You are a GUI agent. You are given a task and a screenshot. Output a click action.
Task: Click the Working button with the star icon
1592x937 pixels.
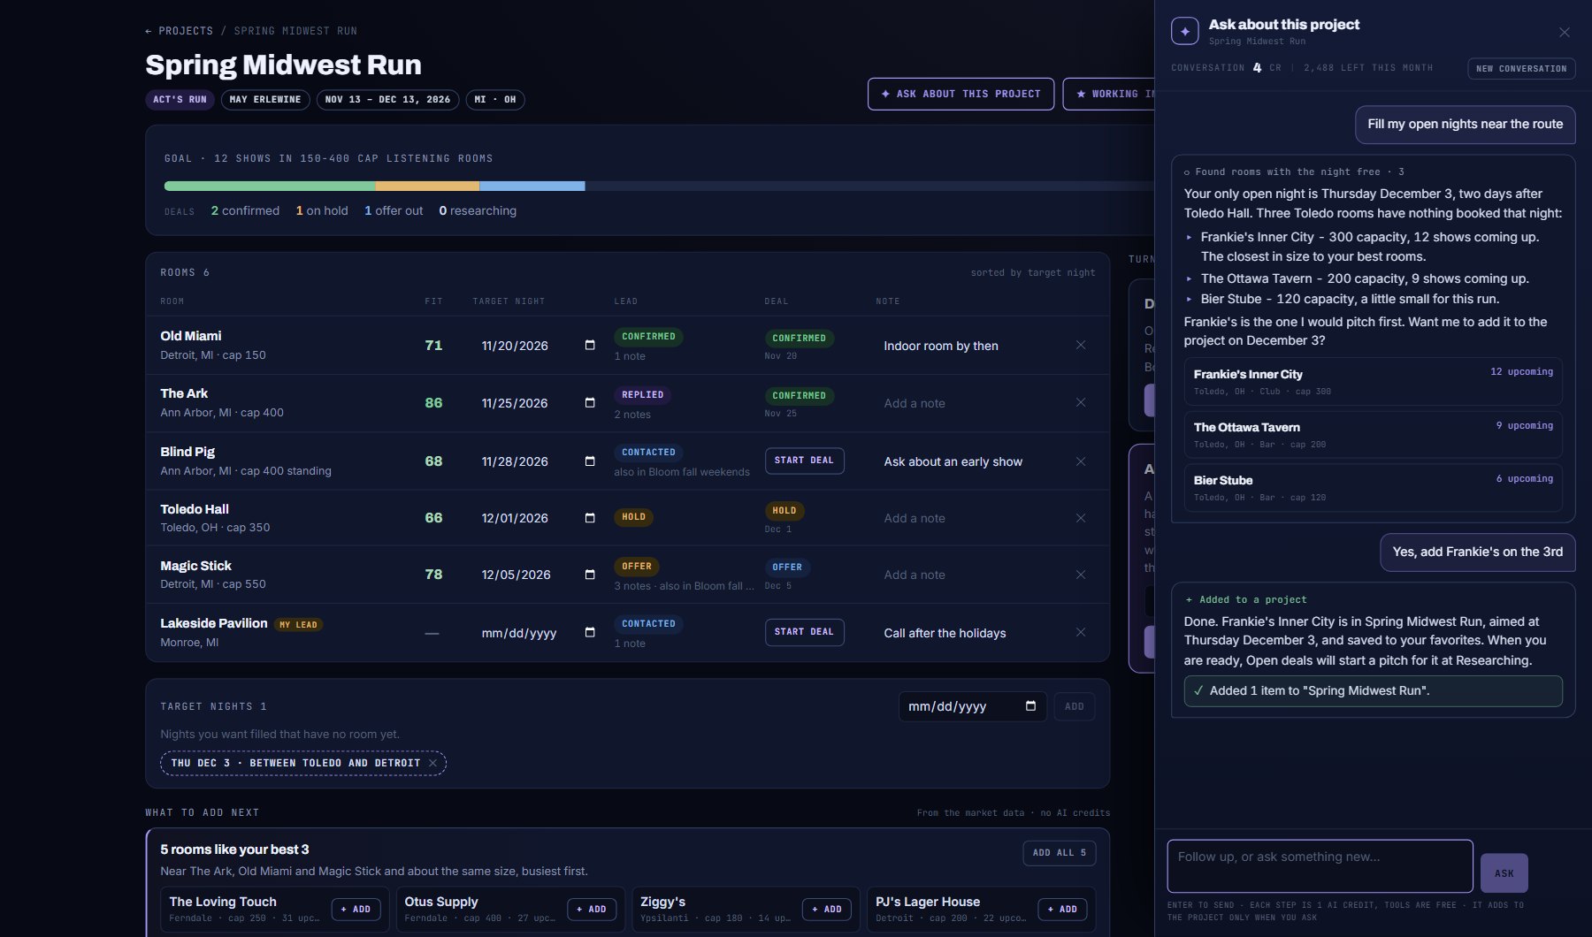pyautogui.click(x=1109, y=94)
